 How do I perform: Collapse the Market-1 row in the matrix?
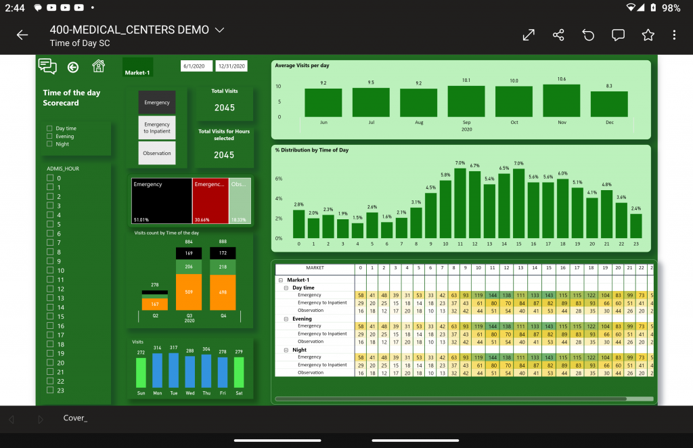click(280, 280)
